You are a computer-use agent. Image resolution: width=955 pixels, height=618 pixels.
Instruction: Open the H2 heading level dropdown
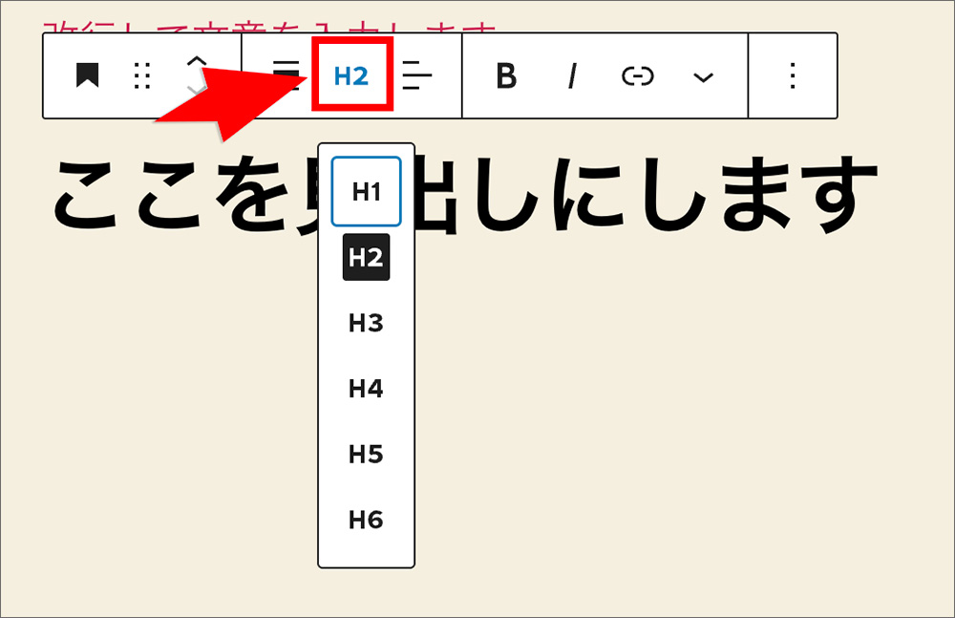(x=351, y=75)
